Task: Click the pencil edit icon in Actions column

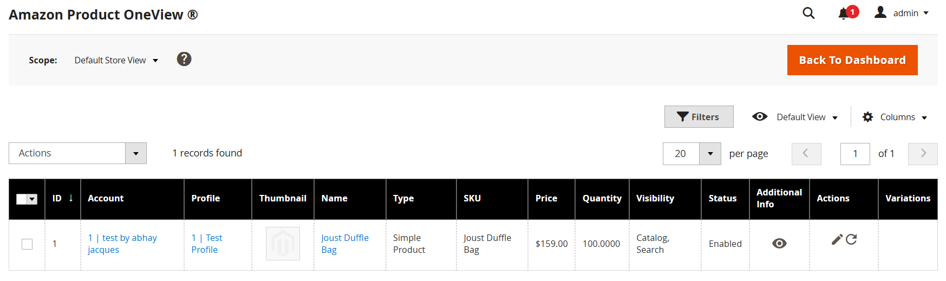Action: (x=837, y=239)
